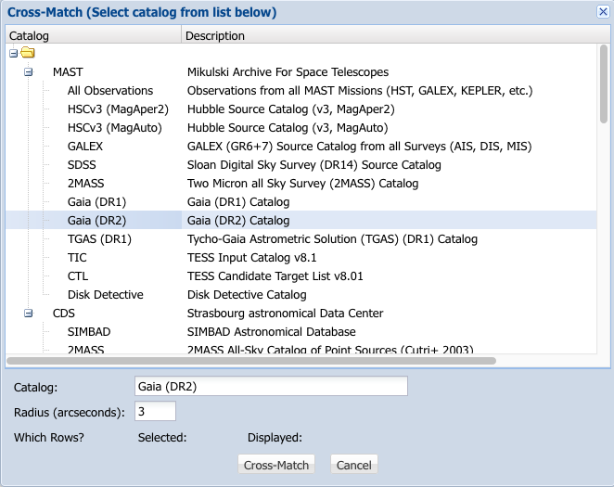Collapse the MAST catalog group
The width and height of the screenshot is (614, 487).
[x=28, y=72]
